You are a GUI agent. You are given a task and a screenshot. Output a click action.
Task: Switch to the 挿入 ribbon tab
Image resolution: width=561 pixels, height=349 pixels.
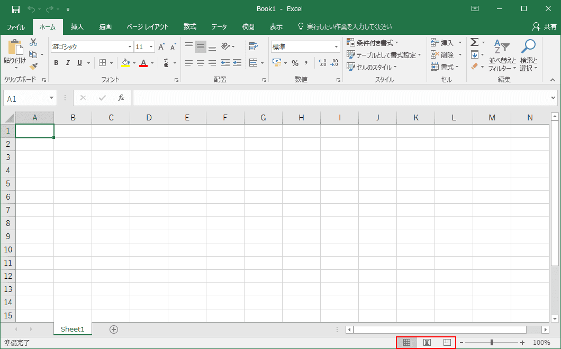click(x=77, y=27)
